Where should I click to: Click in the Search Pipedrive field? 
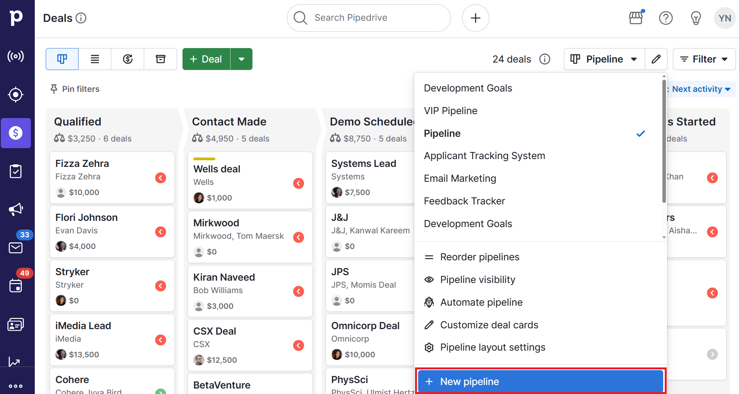coord(369,18)
